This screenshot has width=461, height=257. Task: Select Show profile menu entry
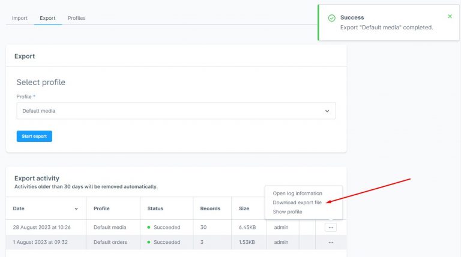(288, 211)
